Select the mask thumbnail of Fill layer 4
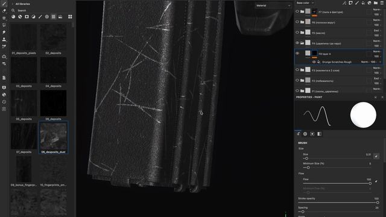The height and width of the screenshot is (217, 386). (x=314, y=53)
